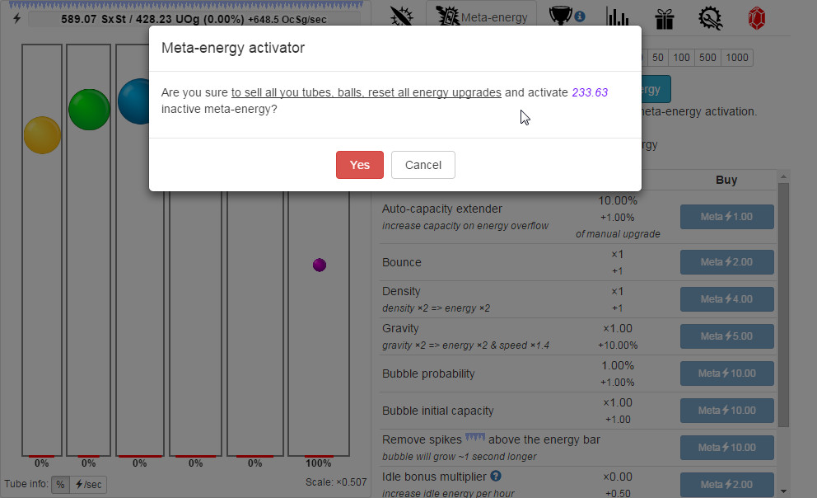This screenshot has width=817, height=498.
Task: Click the lightning bolt beside the energy bar
Action: (16, 18)
